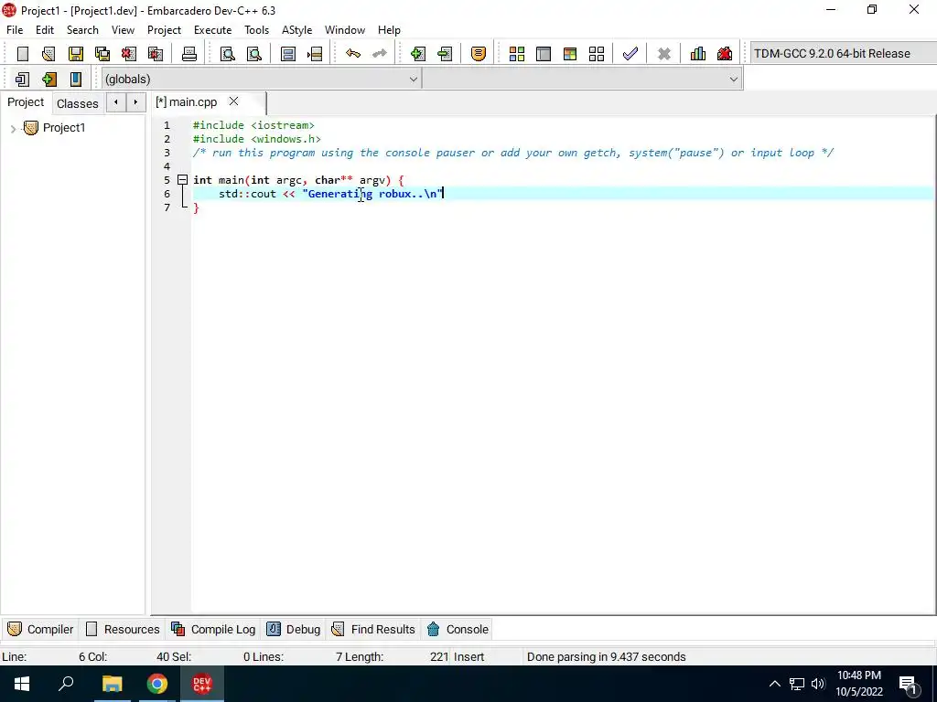This screenshot has height=702, width=937.
Task: Stop execution gray X icon
Action: click(x=664, y=54)
